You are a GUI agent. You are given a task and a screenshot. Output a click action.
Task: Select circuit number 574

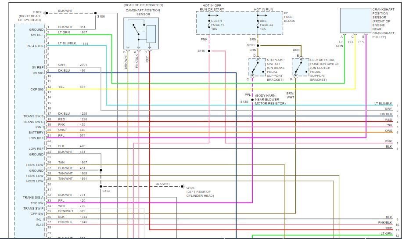click(x=83, y=136)
